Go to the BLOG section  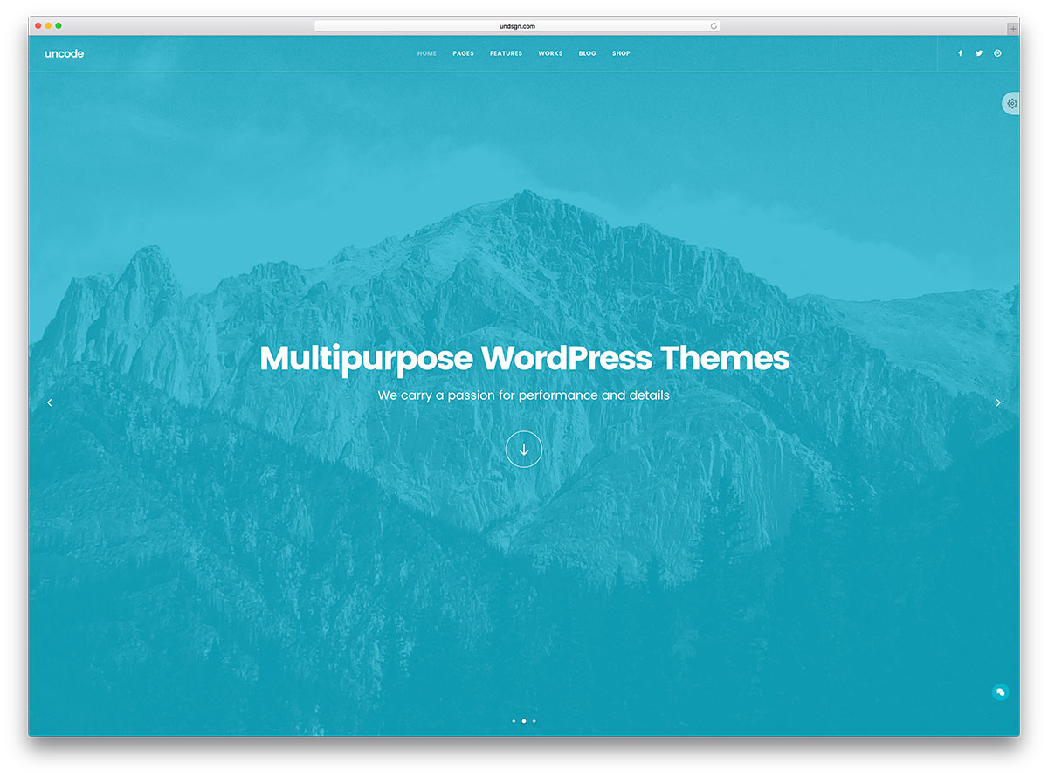click(x=587, y=53)
